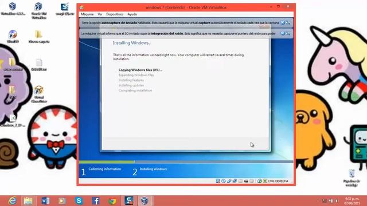
Task: Click the mouse integration status icon
Action: pyautogui.click(x=259, y=181)
